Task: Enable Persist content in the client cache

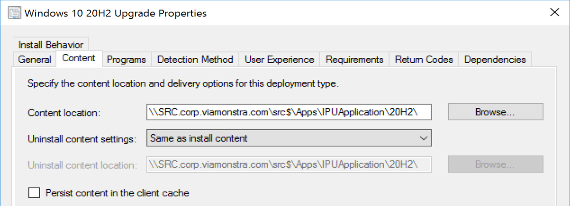Action: (x=34, y=193)
